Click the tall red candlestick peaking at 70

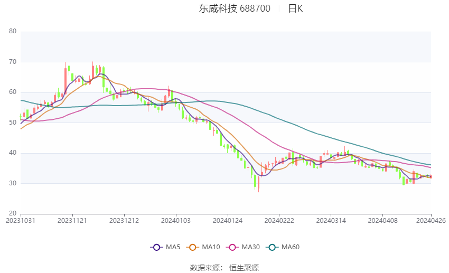coord(66,78)
